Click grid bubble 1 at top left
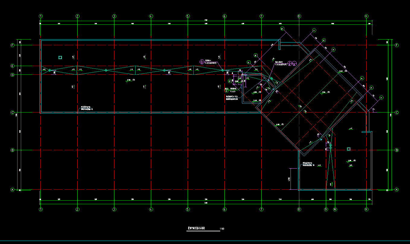The width and height of the screenshot is (410, 244). 41,16
